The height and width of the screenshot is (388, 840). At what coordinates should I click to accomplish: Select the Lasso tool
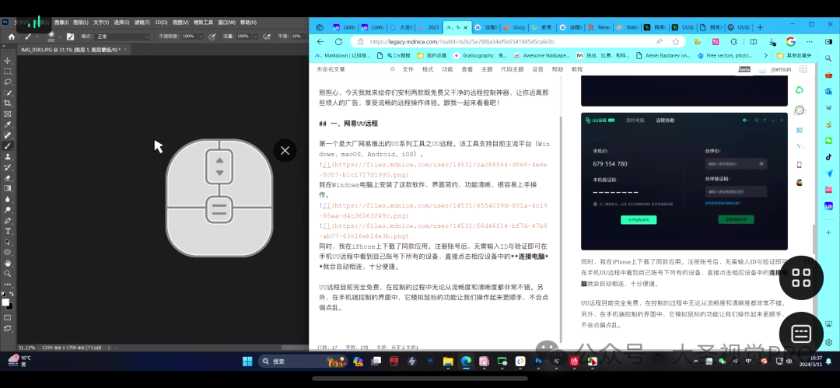[x=8, y=82]
